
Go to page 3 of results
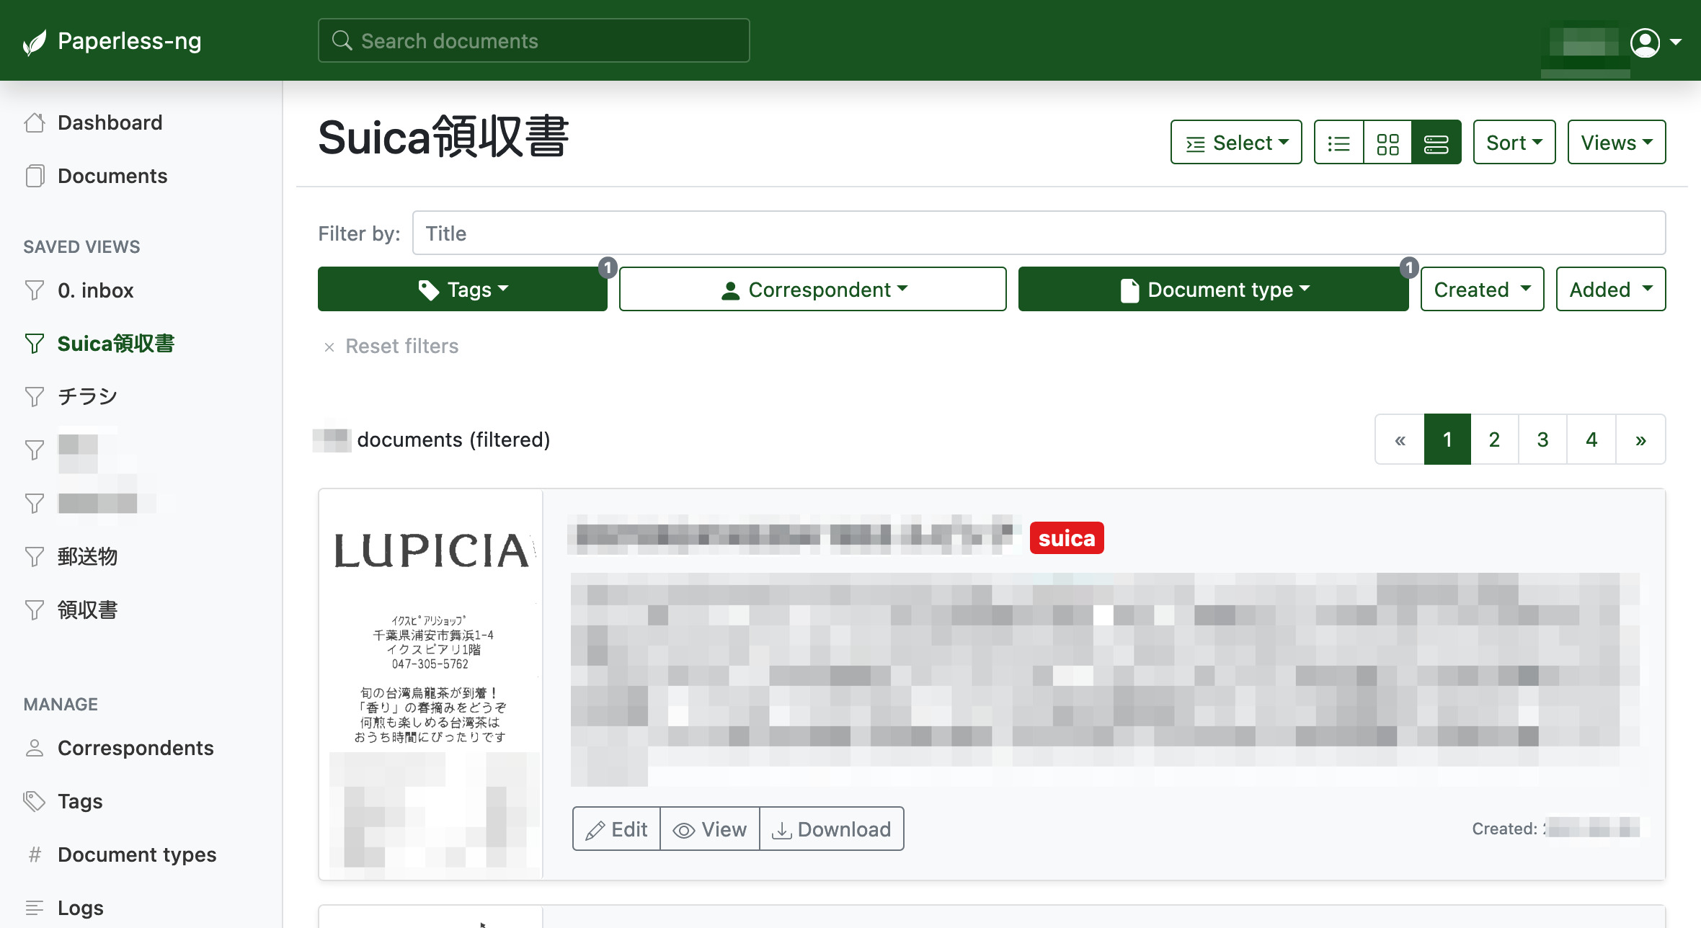pyautogui.click(x=1542, y=440)
